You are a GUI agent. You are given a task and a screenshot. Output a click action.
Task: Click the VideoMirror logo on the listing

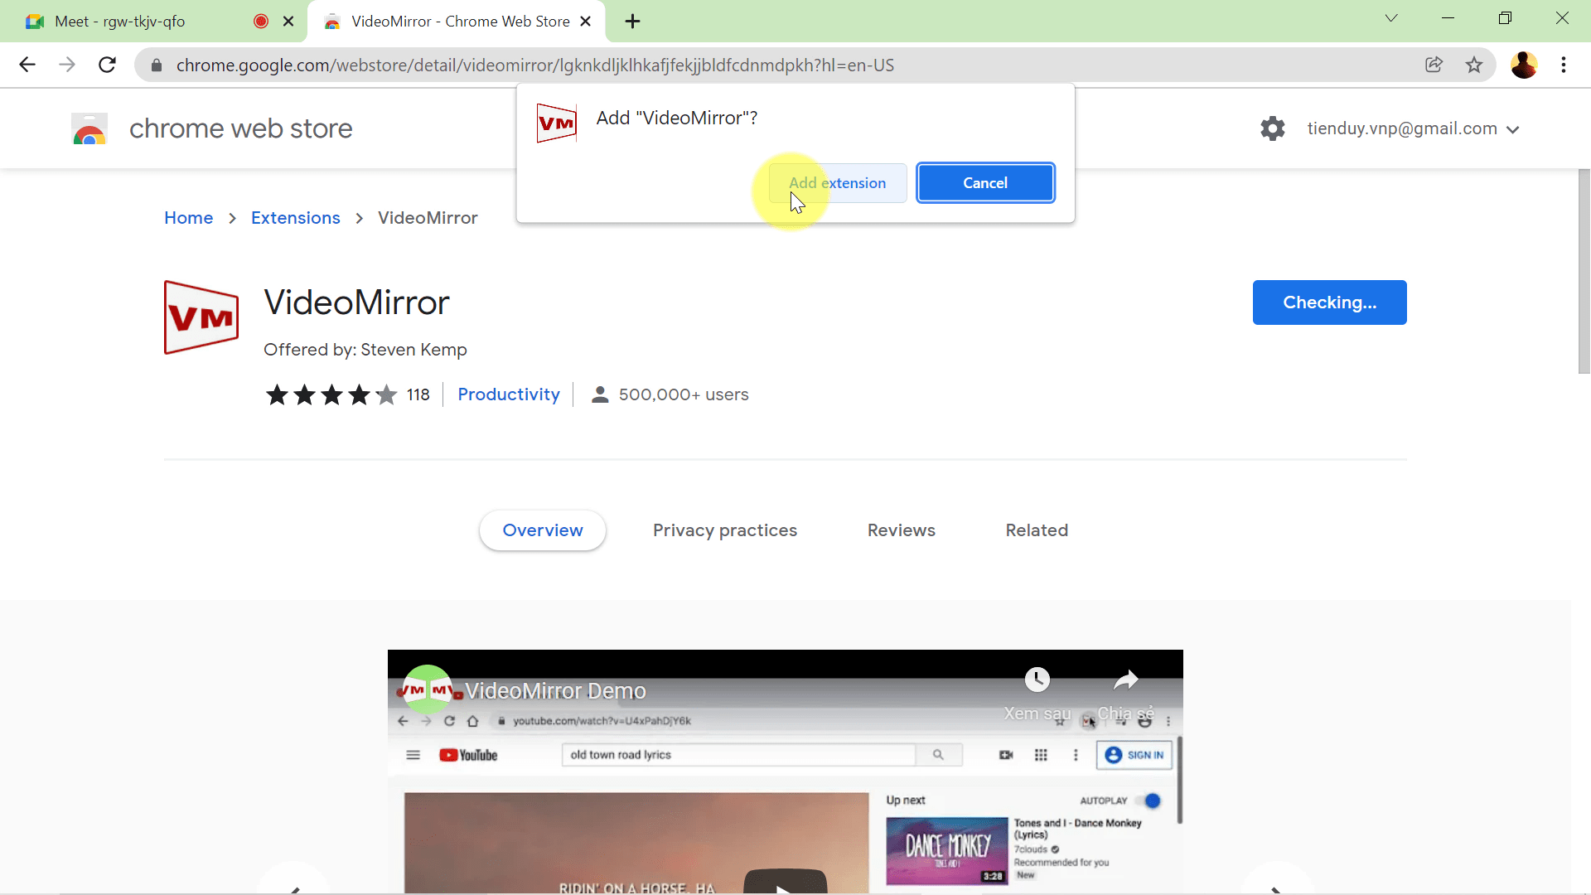point(201,317)
